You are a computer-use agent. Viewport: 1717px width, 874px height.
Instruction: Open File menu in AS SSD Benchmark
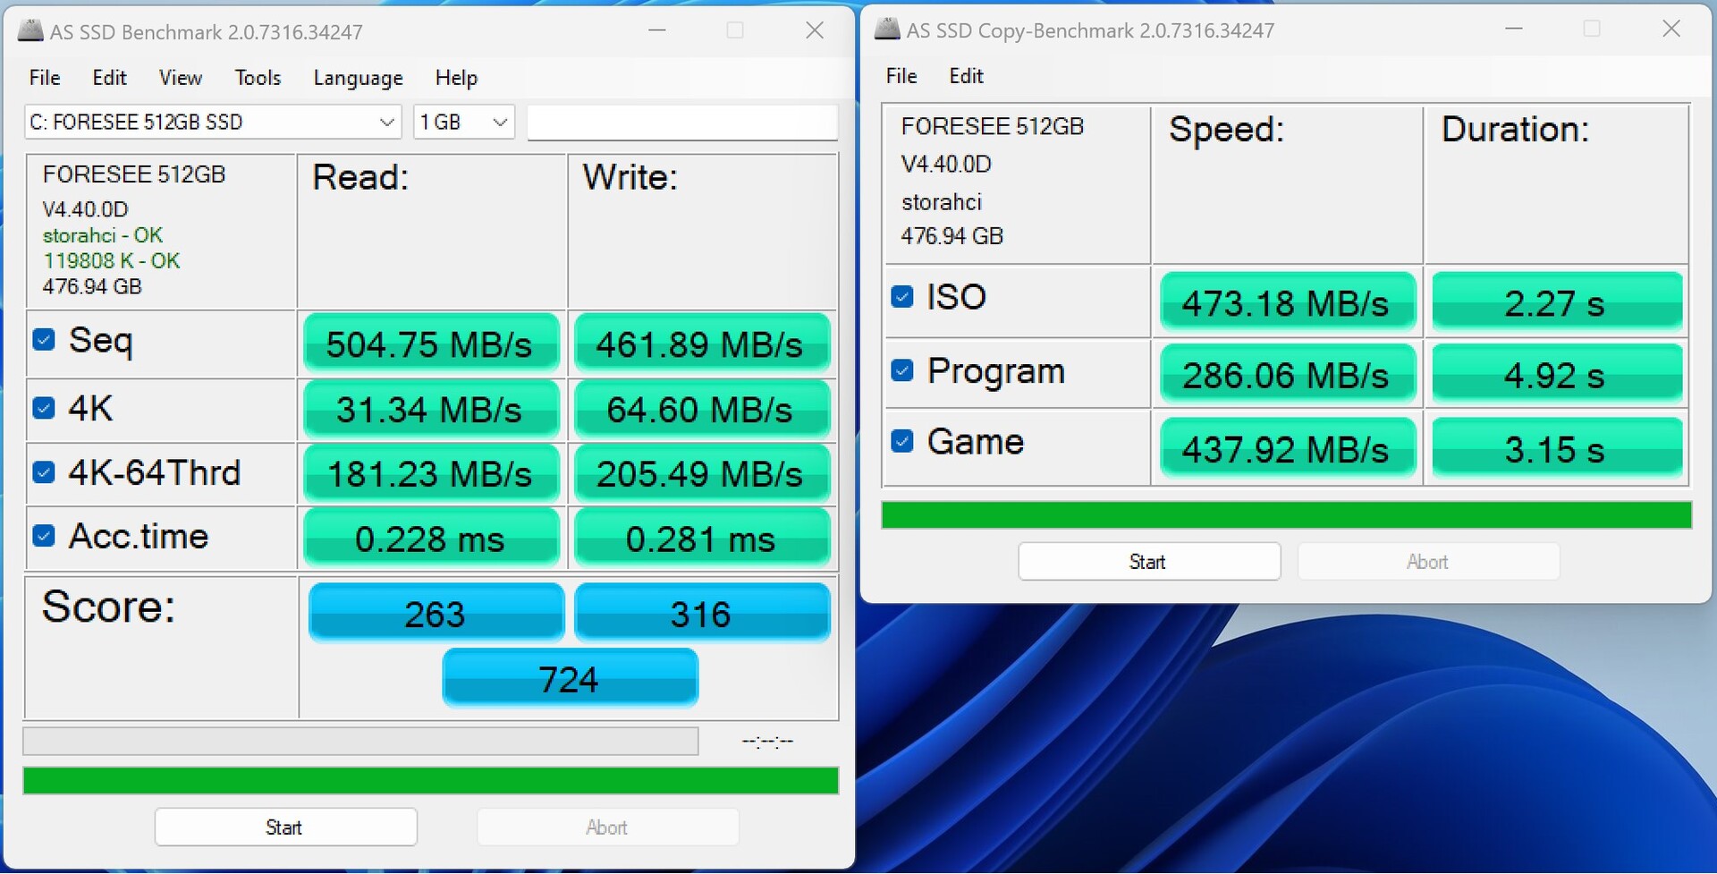click(x=45, y=78)
